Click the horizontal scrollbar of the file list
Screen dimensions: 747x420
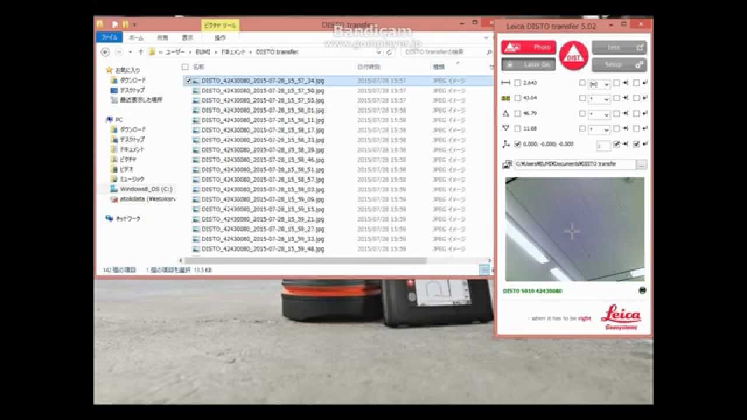pyautogui.click(x=305, y=261)
